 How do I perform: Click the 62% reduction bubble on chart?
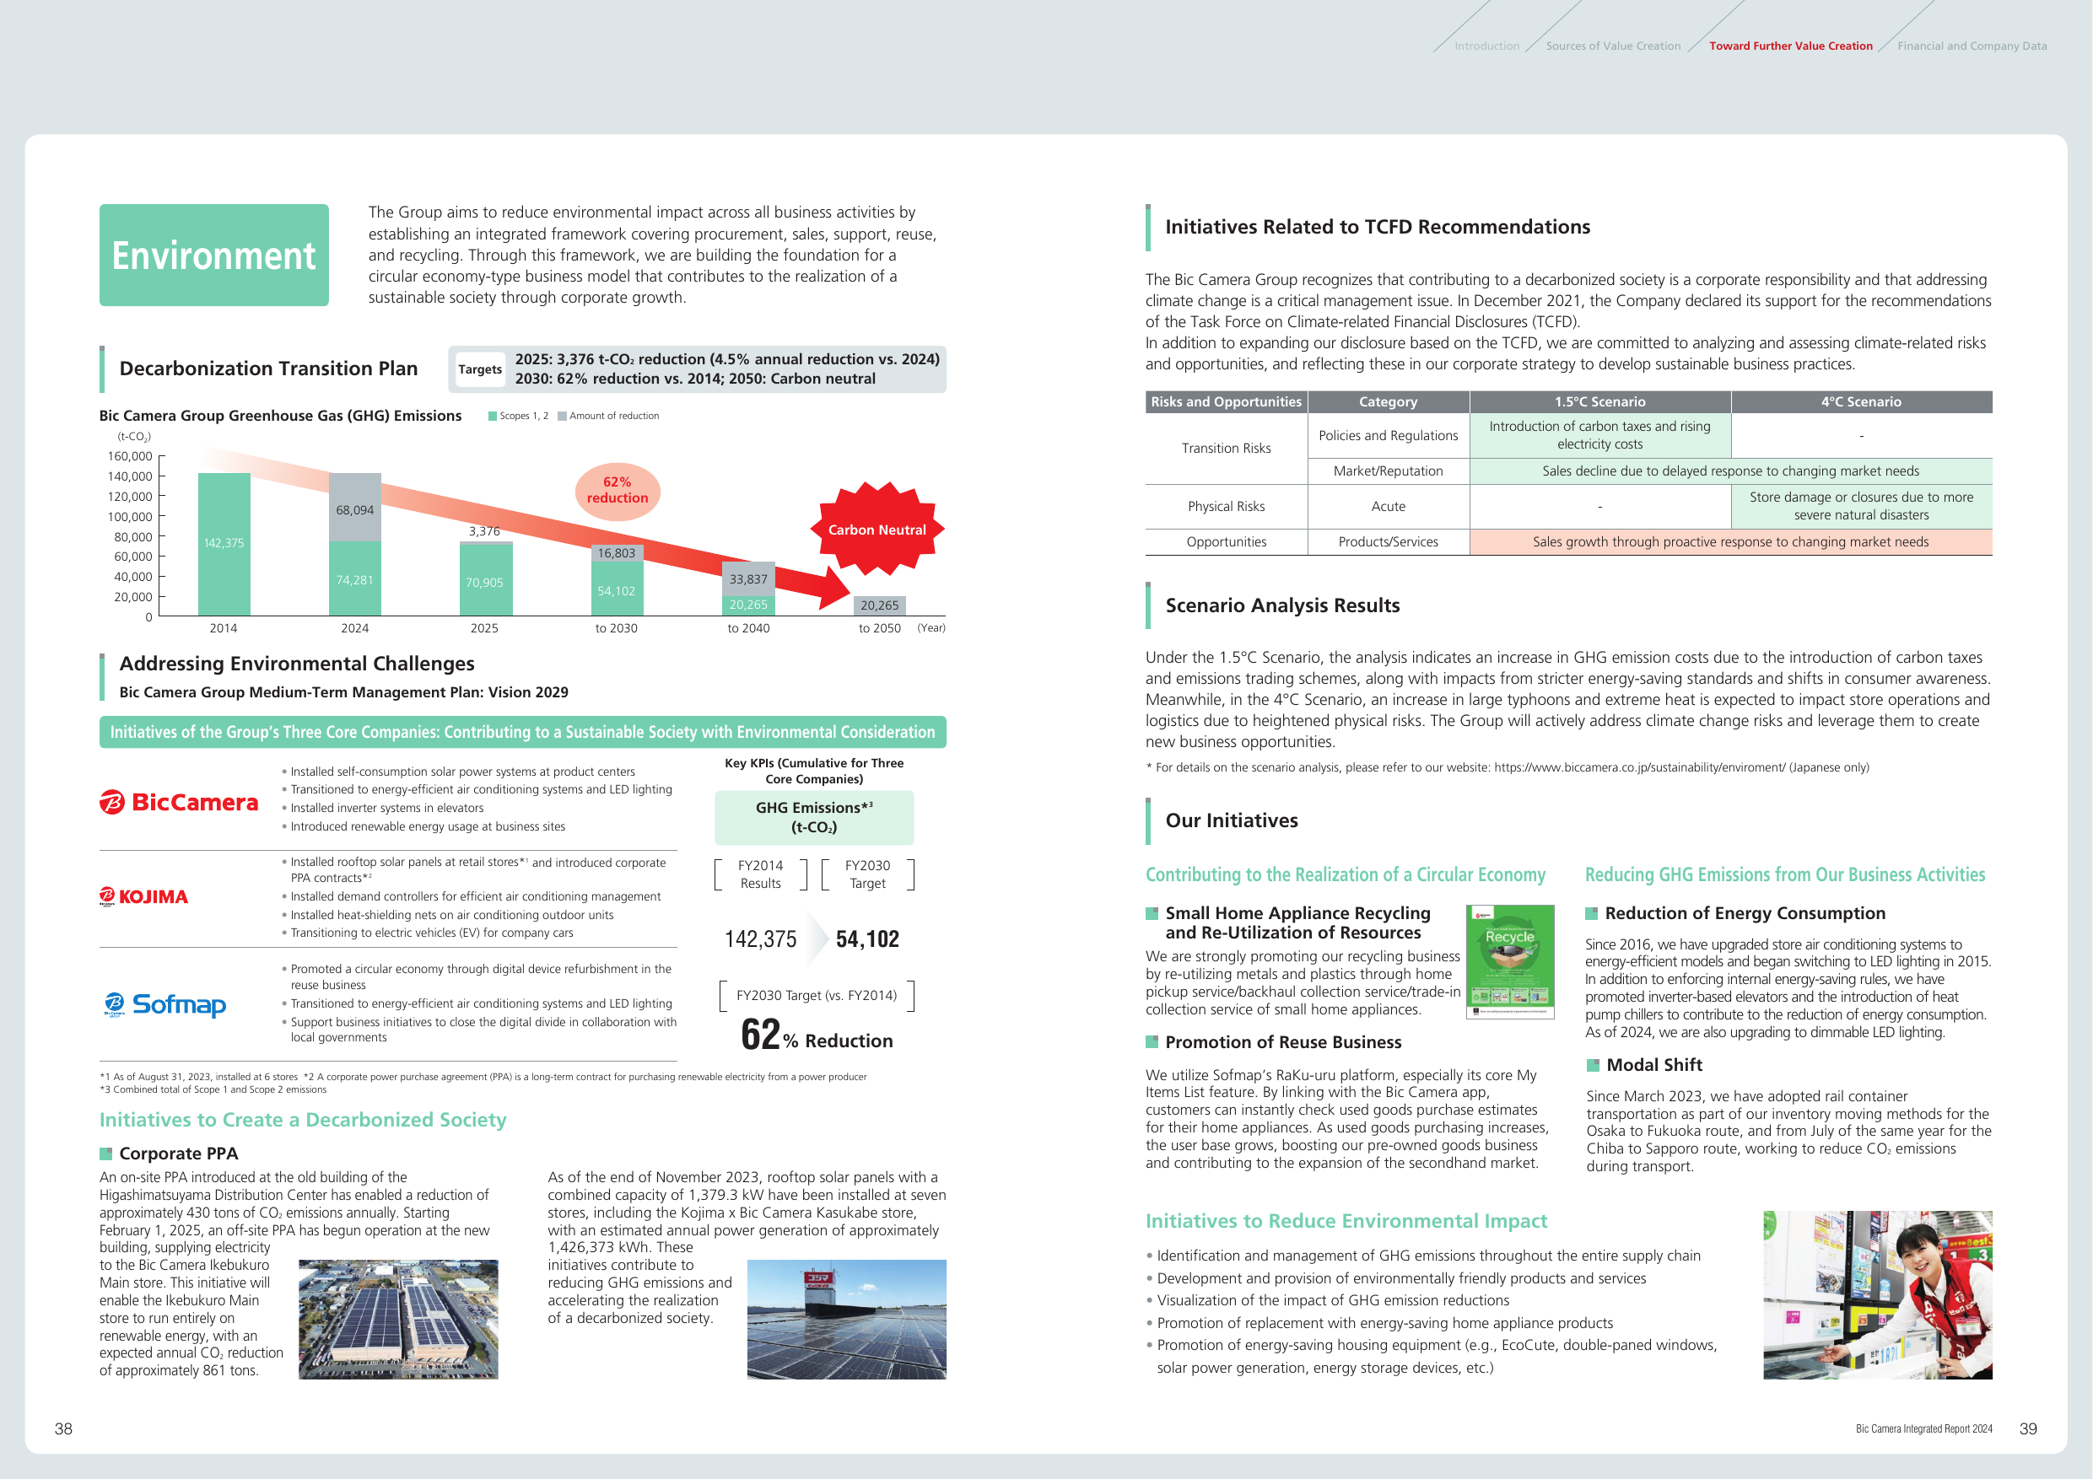click(618, 490)
